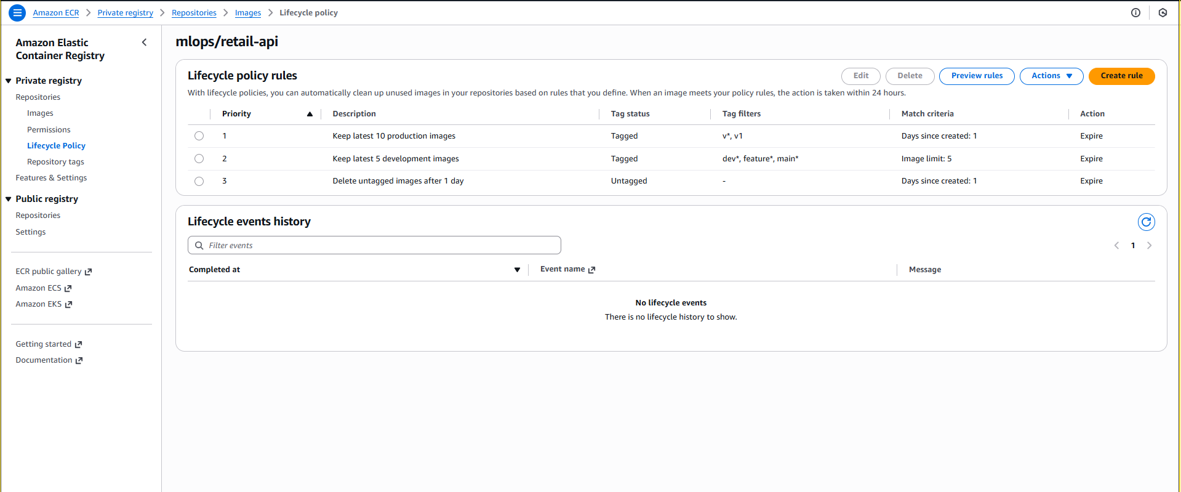Image resolution: width=1181 pixels, height=492 pixels.
Task: Open Repository tags in the sidebar
Action: pos(55,162)
